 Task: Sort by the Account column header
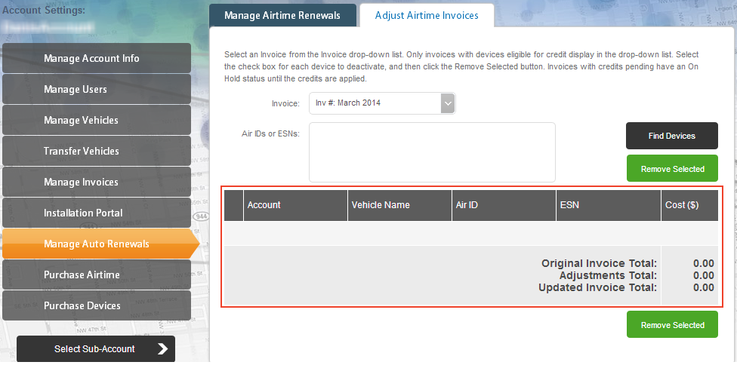coord(296,205)
